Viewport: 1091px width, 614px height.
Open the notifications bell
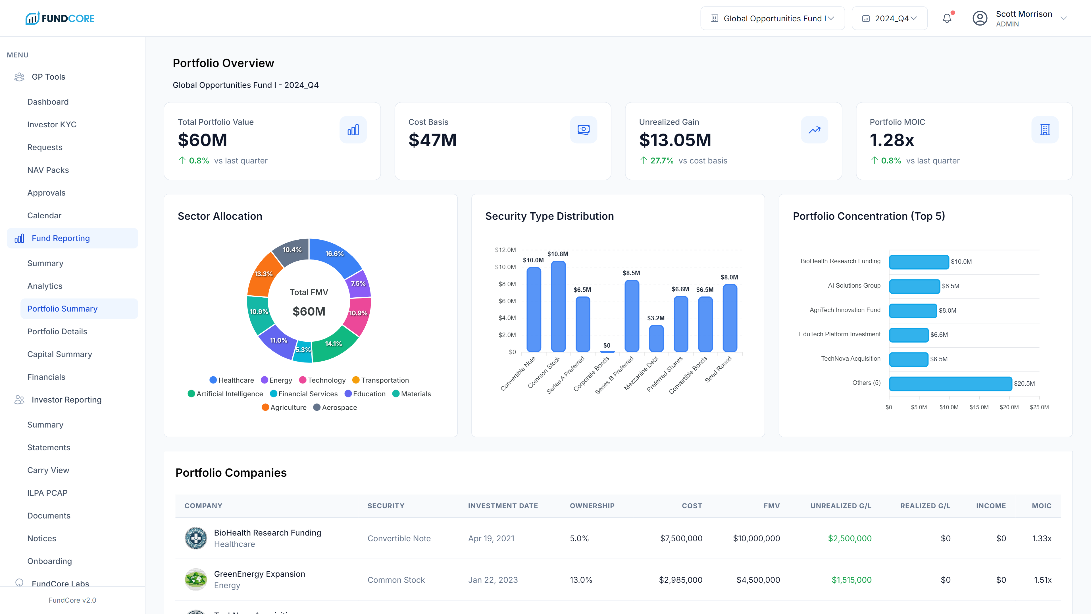(x=947, y=18)
